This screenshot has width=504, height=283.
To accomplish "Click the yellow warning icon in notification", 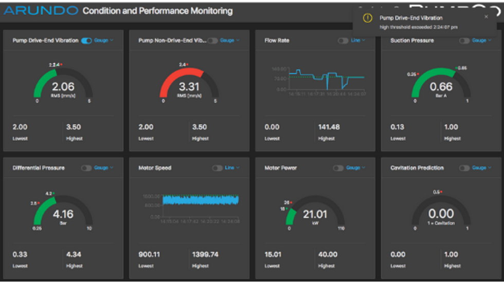I will click(x=367, y=18).
